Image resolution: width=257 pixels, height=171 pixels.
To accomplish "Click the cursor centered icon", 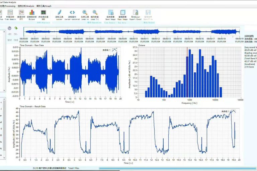I will tap(72, 13).
